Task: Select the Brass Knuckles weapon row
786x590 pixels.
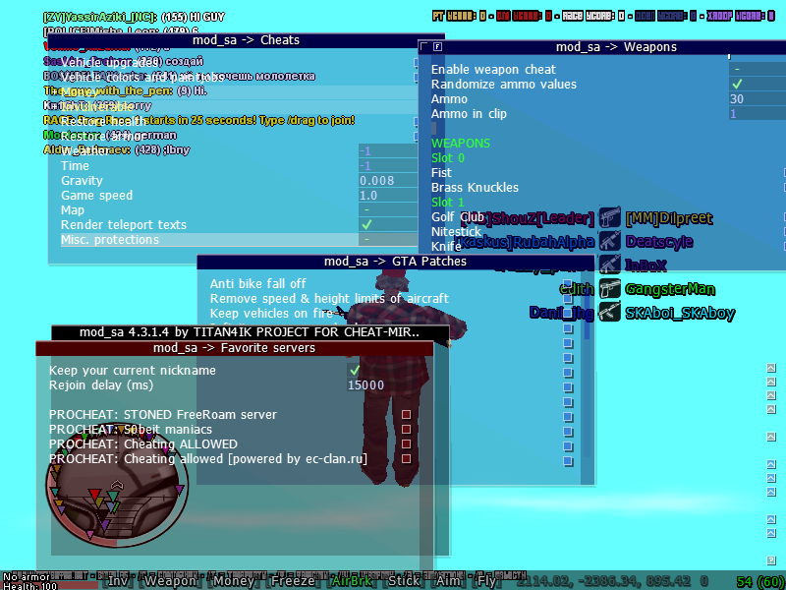Action: pos(607,188)
